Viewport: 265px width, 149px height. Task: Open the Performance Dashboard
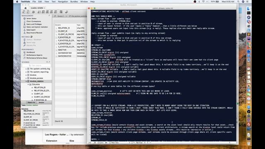coord(30,52)
